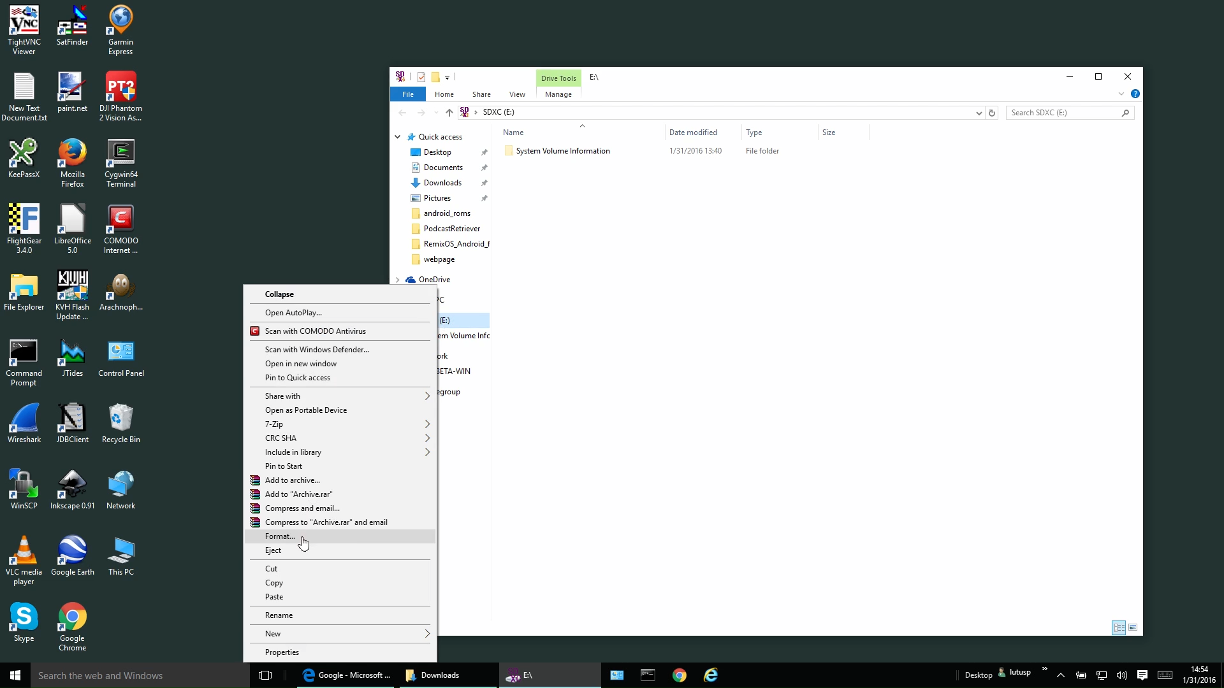Open Cygwin64 Terminal shortcut
This screenshot has width=1224, height=688.
[121, 154]
